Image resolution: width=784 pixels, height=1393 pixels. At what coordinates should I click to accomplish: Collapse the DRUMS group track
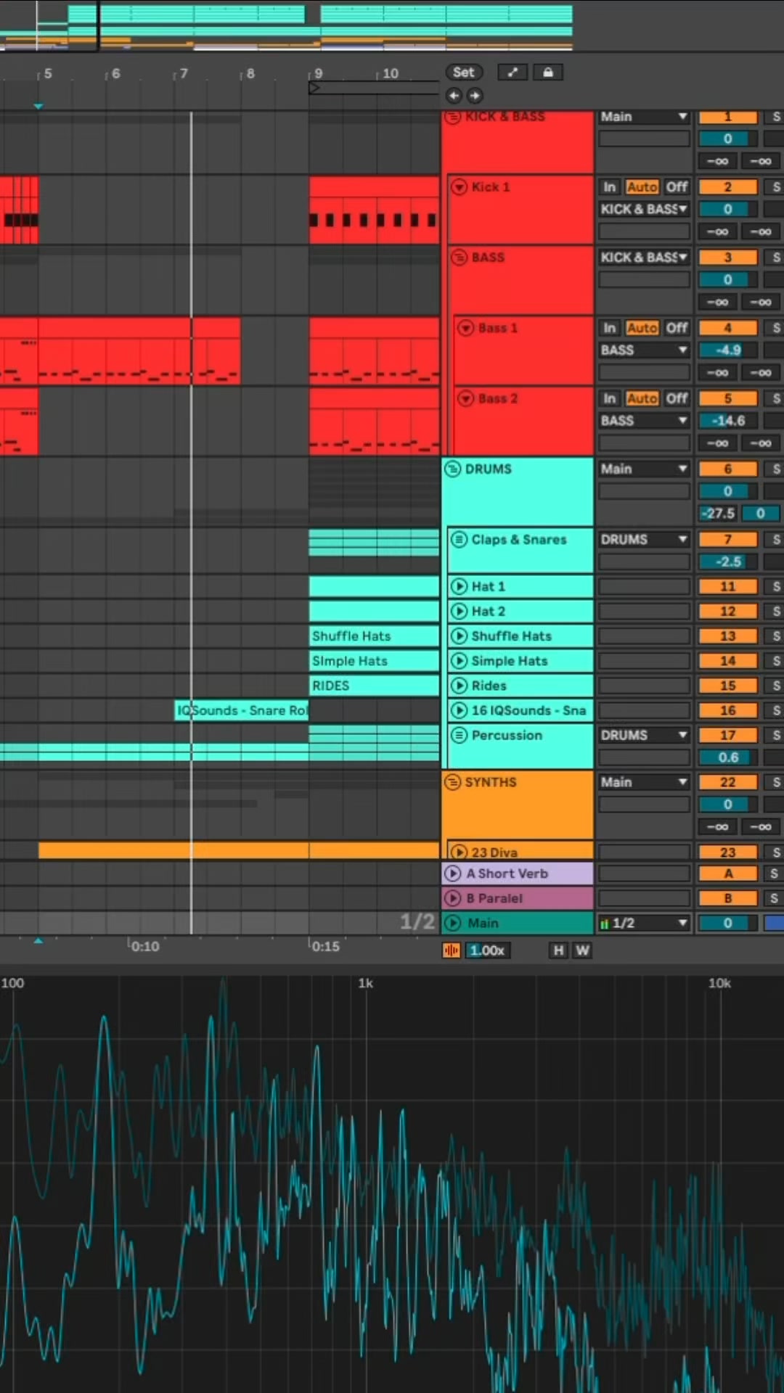(x=453, y=469)
